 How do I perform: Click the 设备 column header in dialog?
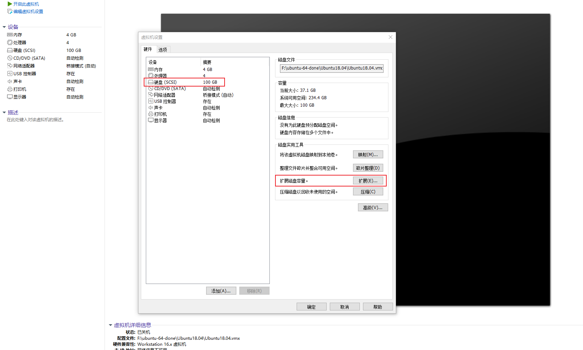(153, 62)
